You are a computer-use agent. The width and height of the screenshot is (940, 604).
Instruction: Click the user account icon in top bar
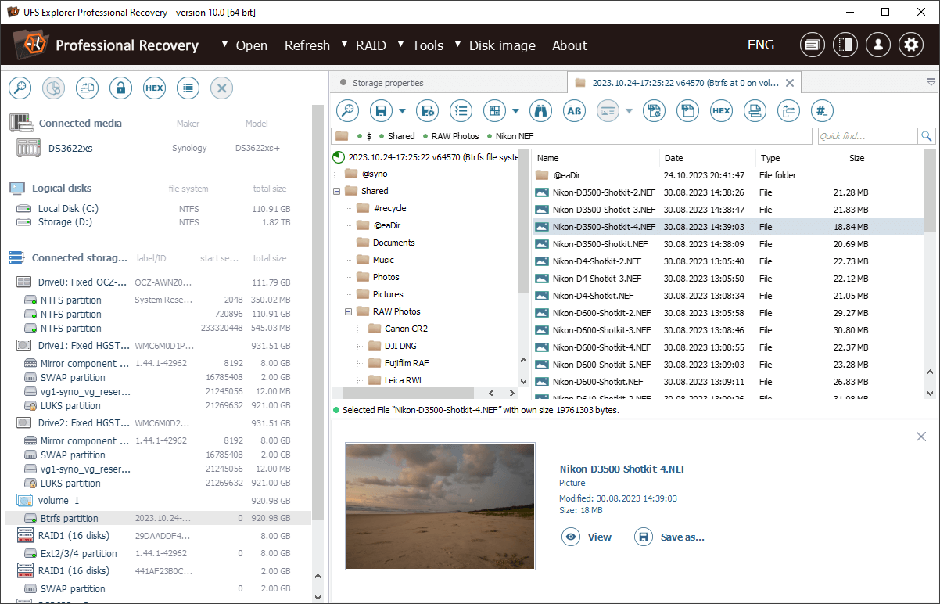point(878,45)
